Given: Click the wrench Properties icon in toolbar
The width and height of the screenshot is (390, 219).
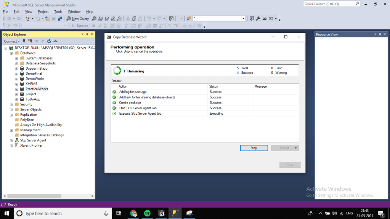Looking at the screenshot, I should (x=258, y=19).
